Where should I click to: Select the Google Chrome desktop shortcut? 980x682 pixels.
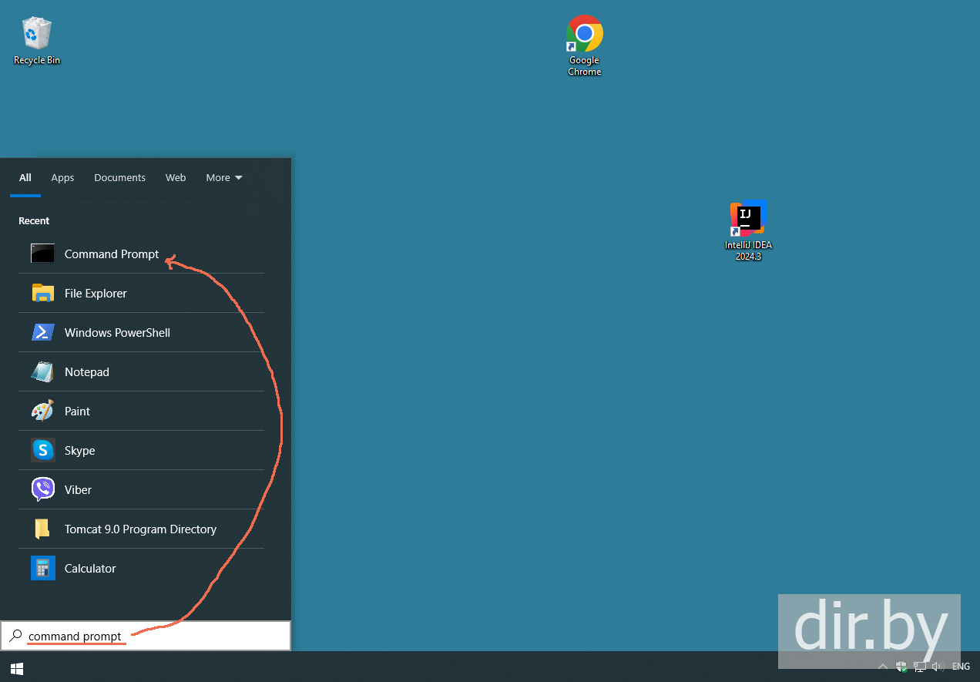pyautogui.click(x=584, y=45)
